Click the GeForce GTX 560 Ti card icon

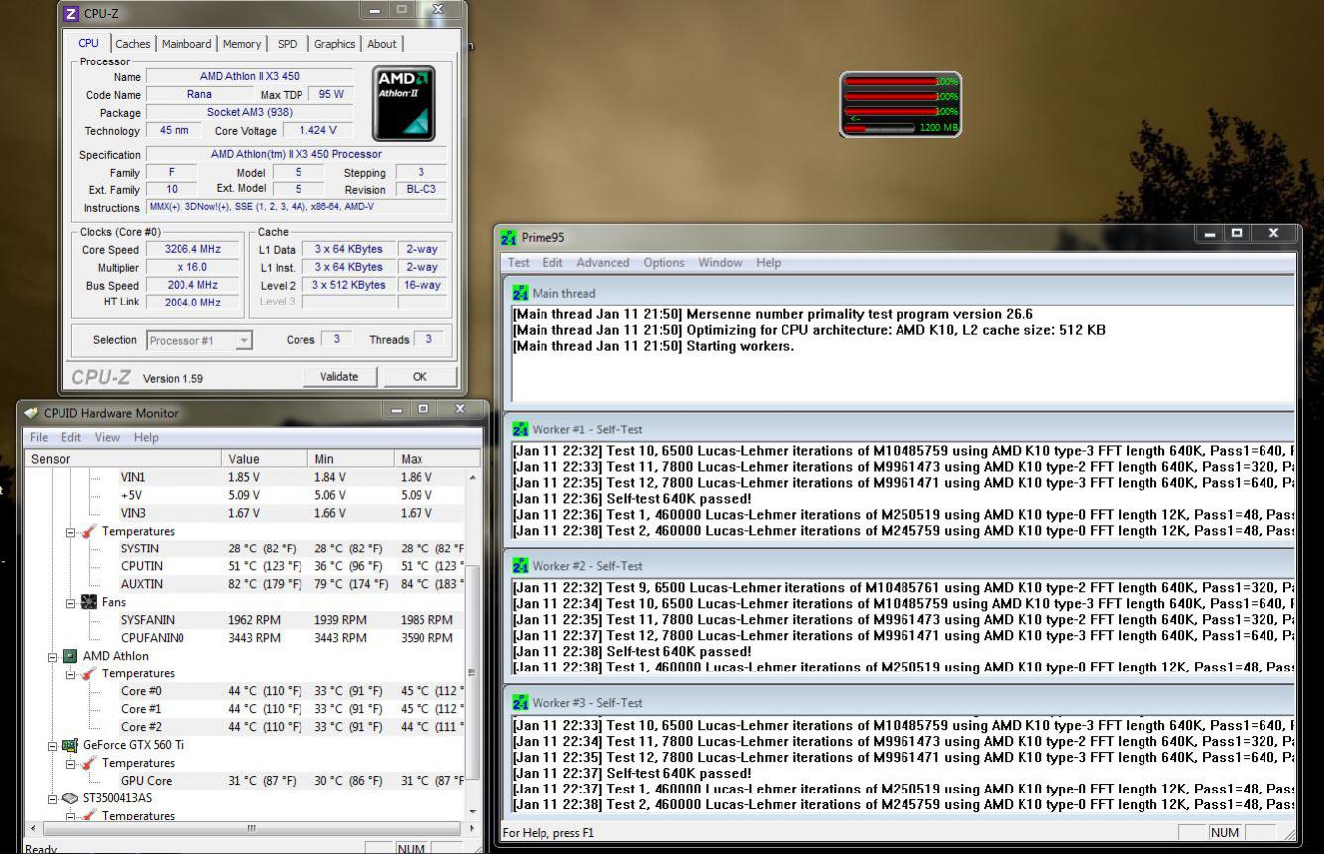(x=70, y=745)
